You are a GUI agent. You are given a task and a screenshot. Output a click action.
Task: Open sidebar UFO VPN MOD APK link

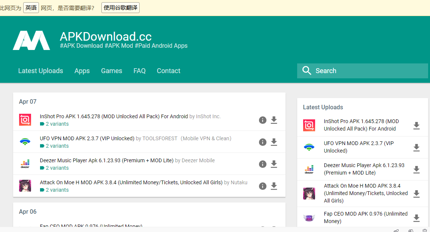359,147
